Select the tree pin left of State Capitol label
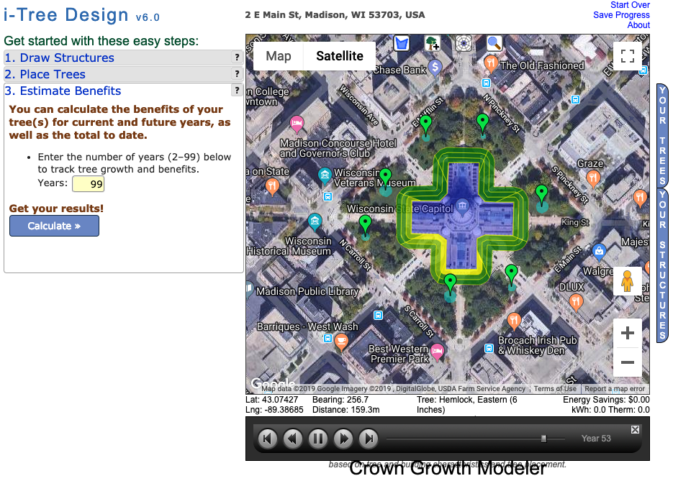The width and height of the screenshot is (673, 481). point(365,224)
